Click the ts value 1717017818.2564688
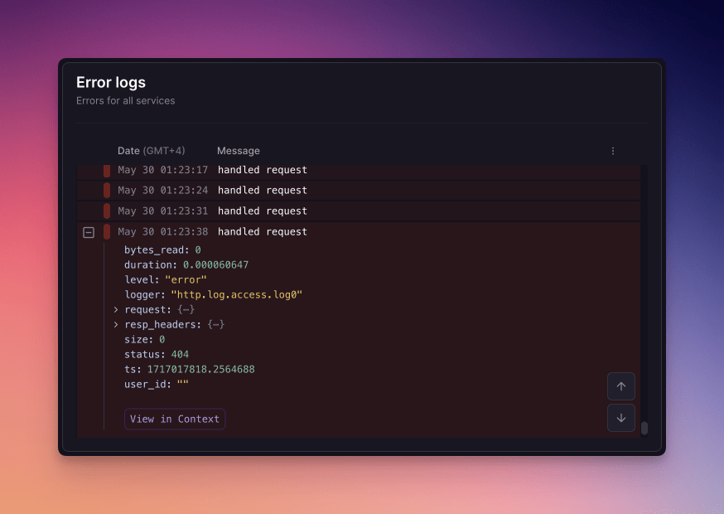The width and height of the screenshot is (724, 514). click(x=200, y=369)
